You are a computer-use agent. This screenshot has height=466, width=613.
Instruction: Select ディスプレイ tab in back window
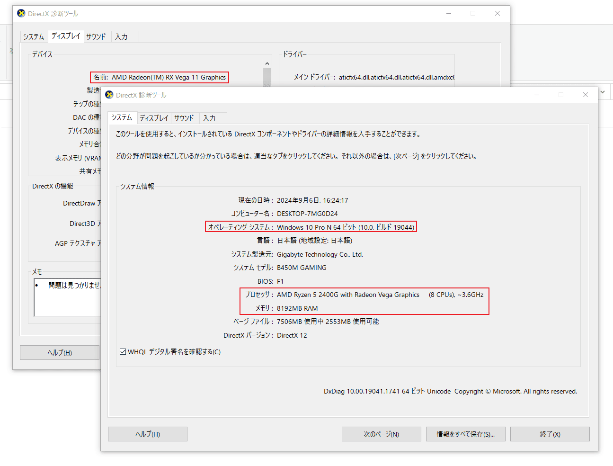click(66, 36)
